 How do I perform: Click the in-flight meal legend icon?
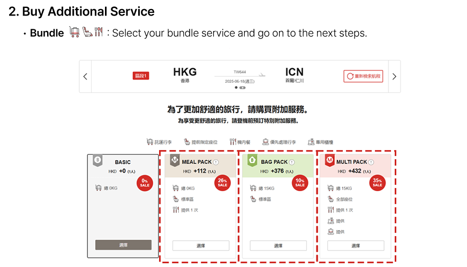pos(232,142)
